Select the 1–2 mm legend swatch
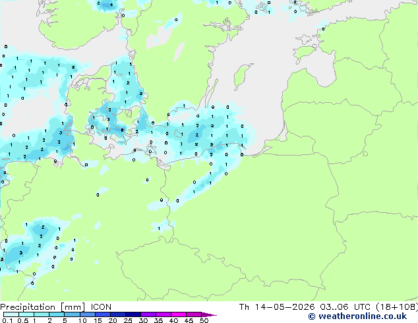 pos(42,314)
